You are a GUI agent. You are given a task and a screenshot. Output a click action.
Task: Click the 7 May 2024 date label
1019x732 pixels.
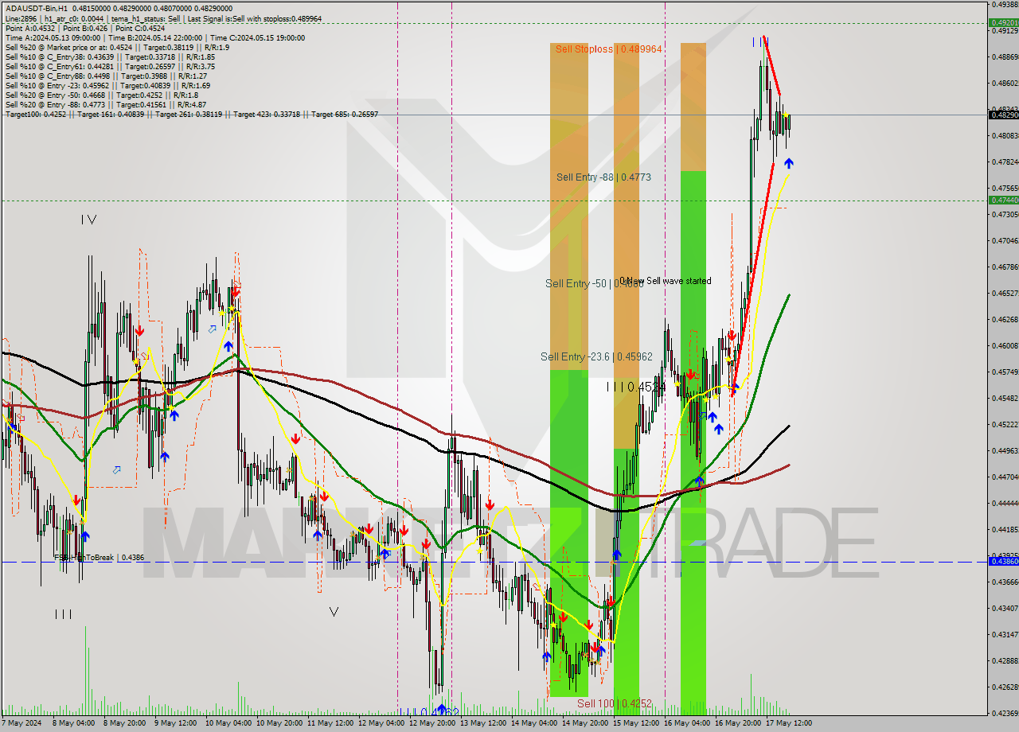pos(20,723)
